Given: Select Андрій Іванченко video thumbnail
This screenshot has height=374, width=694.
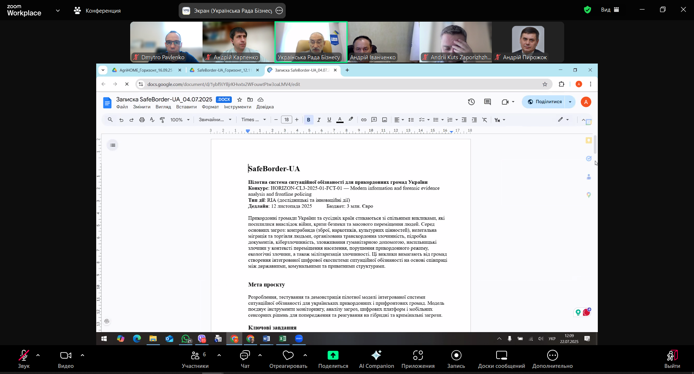Looking at the screenshot, I should pyautogui.click(x=383, y=42).
